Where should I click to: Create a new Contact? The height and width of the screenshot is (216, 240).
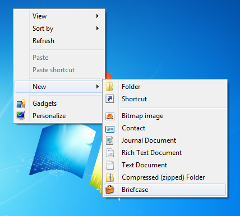point(165,128)
